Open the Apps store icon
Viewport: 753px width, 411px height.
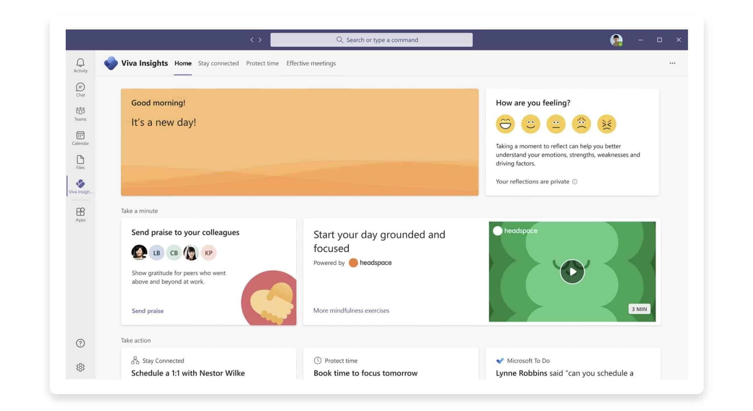pyautogui.click(x=80, y=215)
